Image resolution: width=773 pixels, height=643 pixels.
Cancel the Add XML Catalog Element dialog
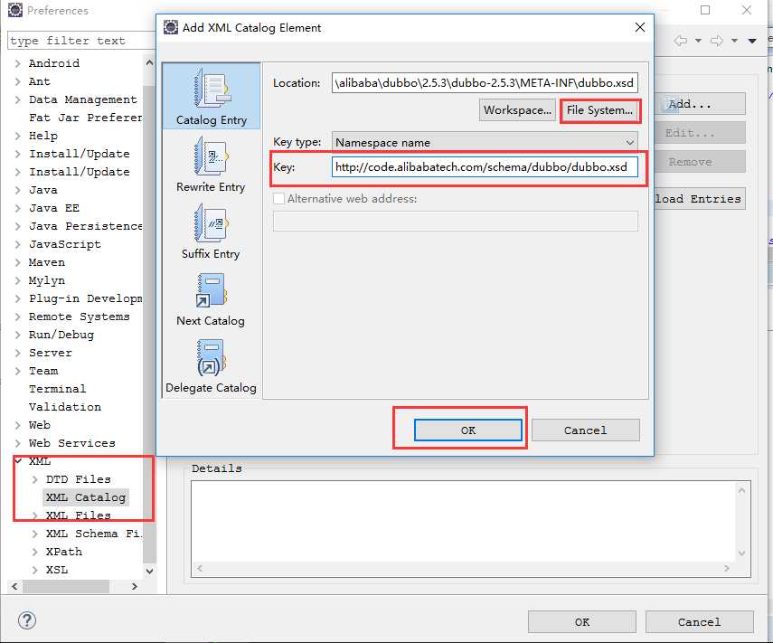(x=585, y=430)
